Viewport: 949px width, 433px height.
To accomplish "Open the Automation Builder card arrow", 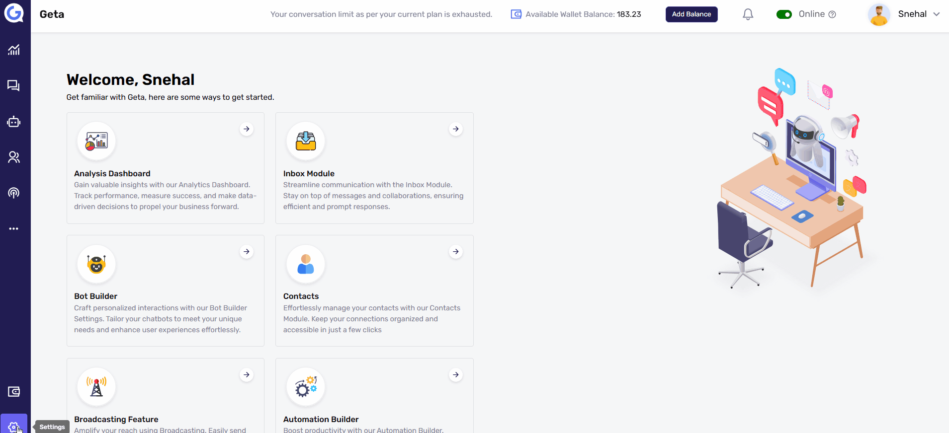I will [x=456, y=375].
